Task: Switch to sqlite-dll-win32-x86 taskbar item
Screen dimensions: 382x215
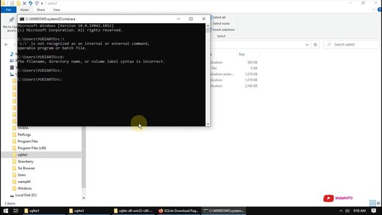Action: pyautogui.click(x=133, y=211)
